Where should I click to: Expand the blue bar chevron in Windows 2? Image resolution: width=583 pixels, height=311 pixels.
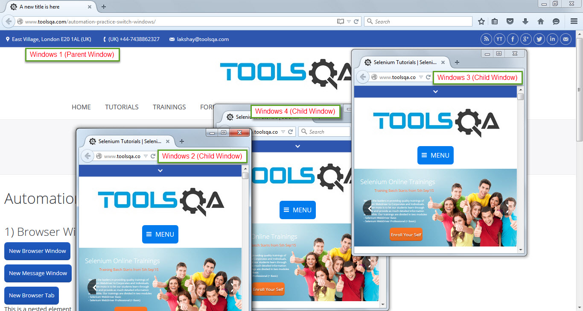pyautogui.click(x=160, y=170)
